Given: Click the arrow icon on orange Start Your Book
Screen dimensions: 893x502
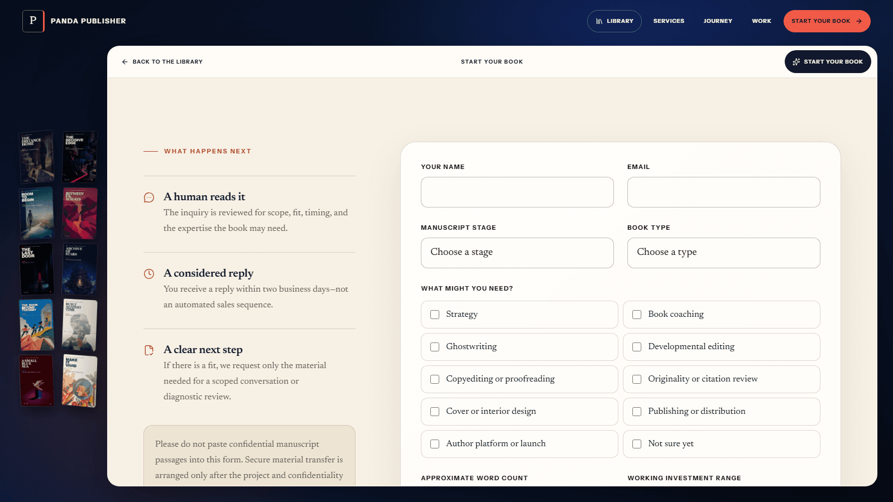Looking at the screenshot, I should point(859,21).
